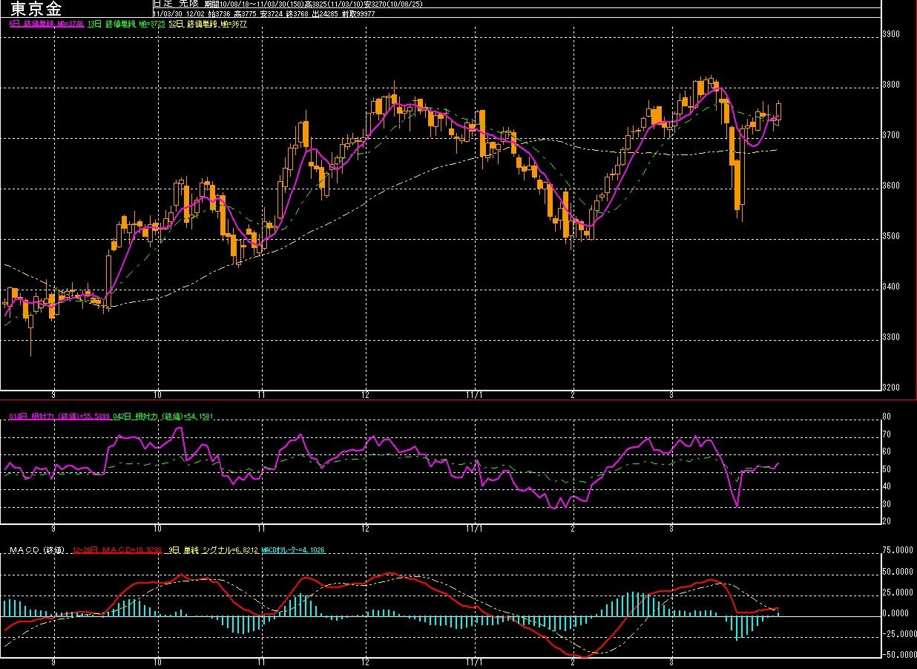Click the period header text 期間10/08/18～11/03/30
The image size is (917, 669).
point(237,4)
